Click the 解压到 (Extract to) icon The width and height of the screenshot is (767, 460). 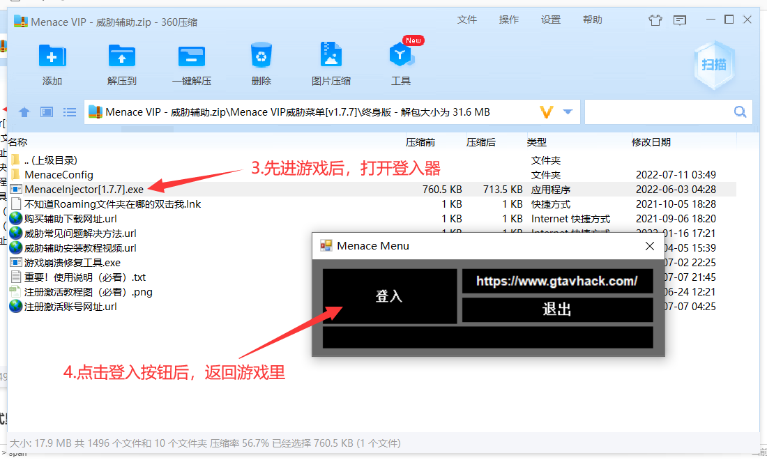pyautogui.click(x=121, y=56)
